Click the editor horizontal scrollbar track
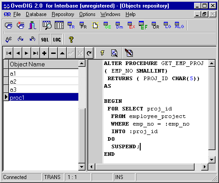 145,167
